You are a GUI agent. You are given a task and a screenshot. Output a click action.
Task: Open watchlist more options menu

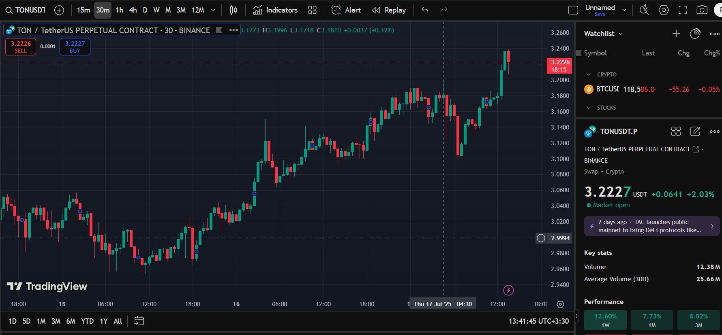click(715, 34)
